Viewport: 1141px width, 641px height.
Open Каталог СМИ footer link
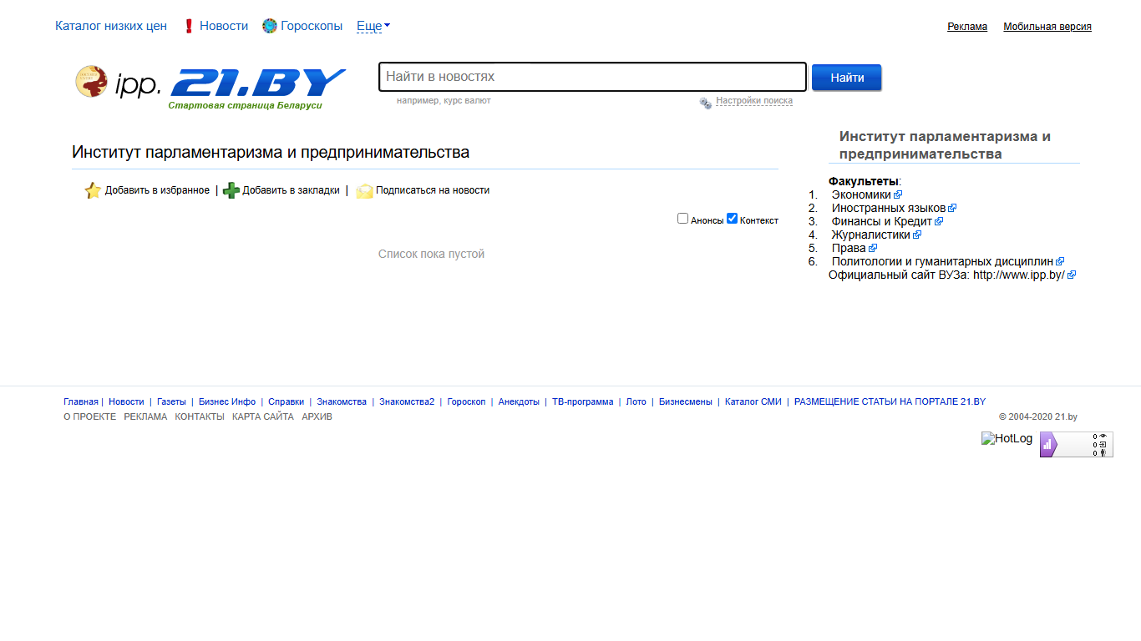pos(753,401)
